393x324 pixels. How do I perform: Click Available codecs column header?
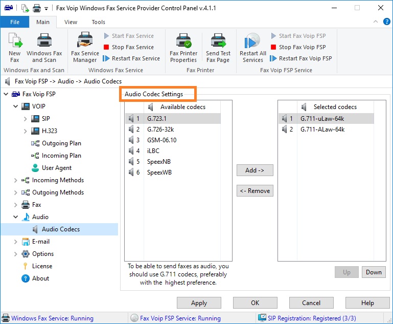click(182, 107)
